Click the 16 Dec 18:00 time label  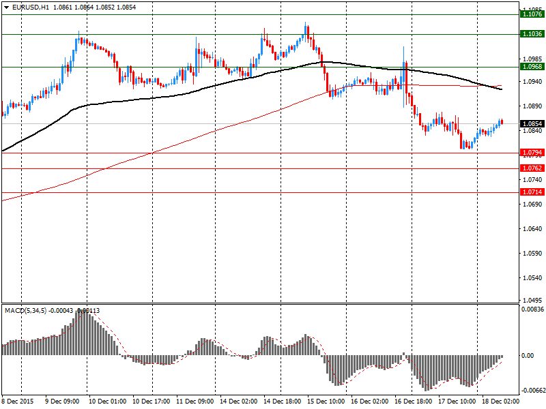coord(414,402)
